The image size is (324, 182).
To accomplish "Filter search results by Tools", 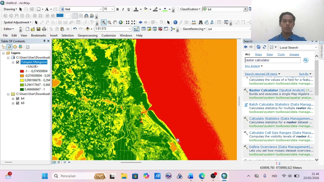I will pyautogui.click(x=281, y=54).
